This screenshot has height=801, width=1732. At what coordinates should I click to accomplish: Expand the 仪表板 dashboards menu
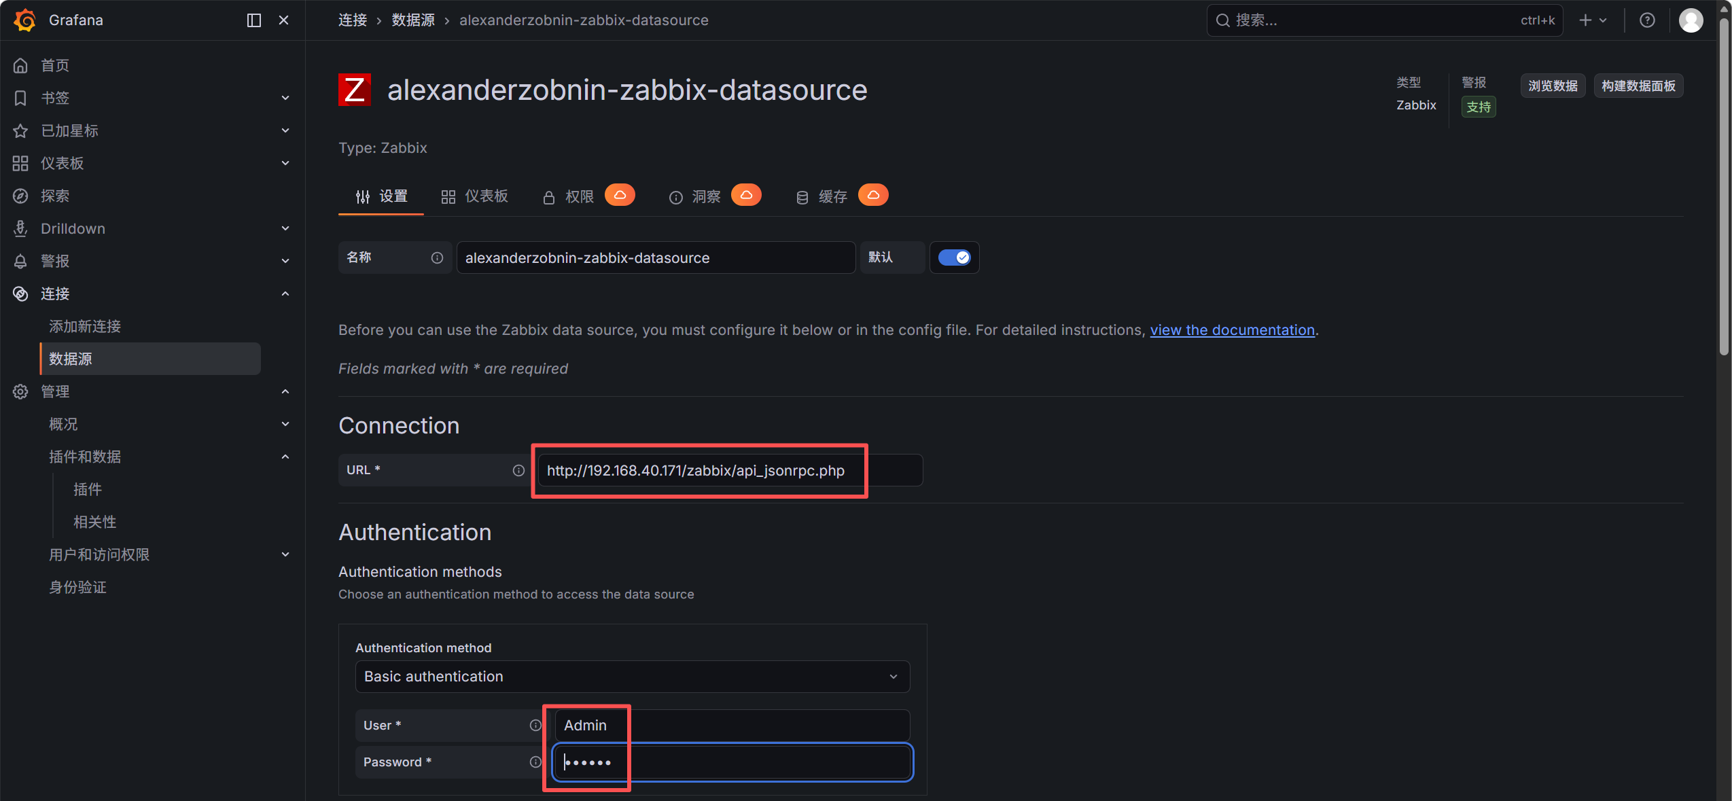[285, 163]
